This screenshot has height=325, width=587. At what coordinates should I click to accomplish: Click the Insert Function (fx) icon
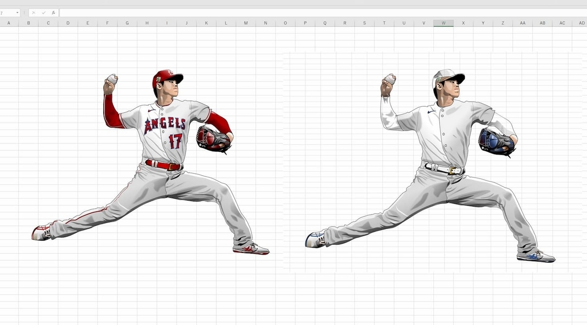tap(53, 13)
